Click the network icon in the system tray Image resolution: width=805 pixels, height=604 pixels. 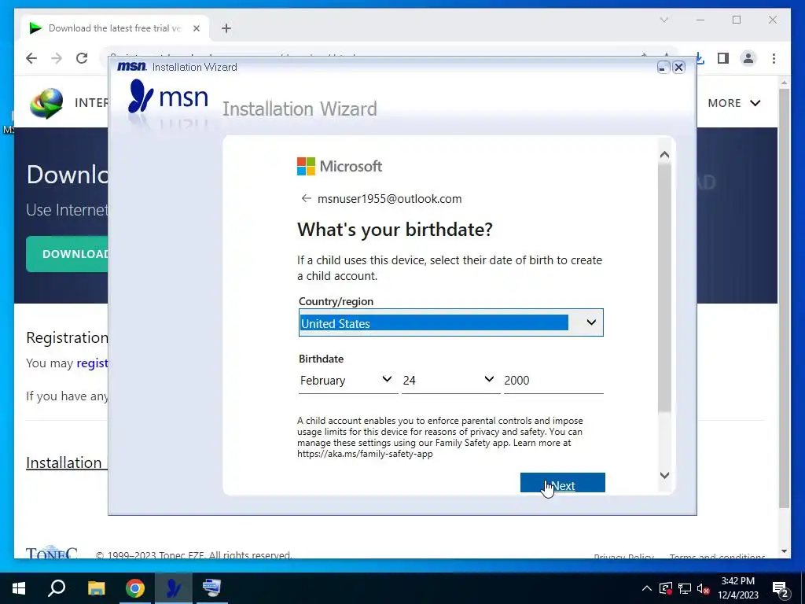pyautogui.click(x=685, y=588)
